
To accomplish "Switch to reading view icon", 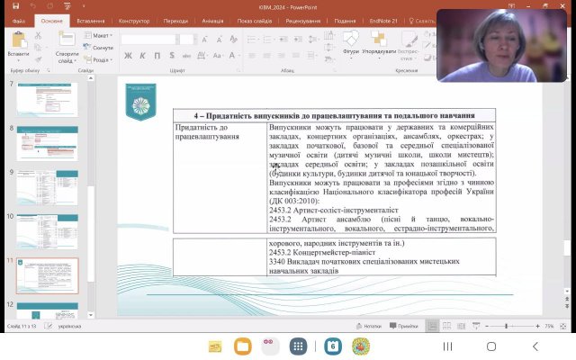I will tap(462, 326).
